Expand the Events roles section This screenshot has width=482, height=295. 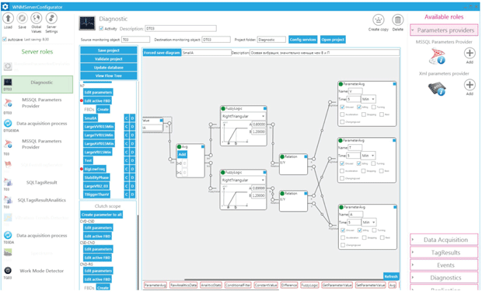click(x=444, y=265)
